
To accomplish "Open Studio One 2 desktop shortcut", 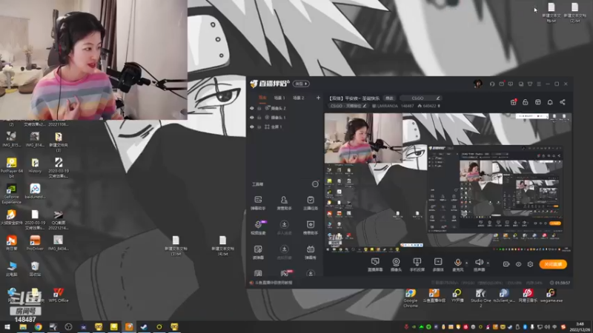I will pyautogui.click(x=480, y=298).
